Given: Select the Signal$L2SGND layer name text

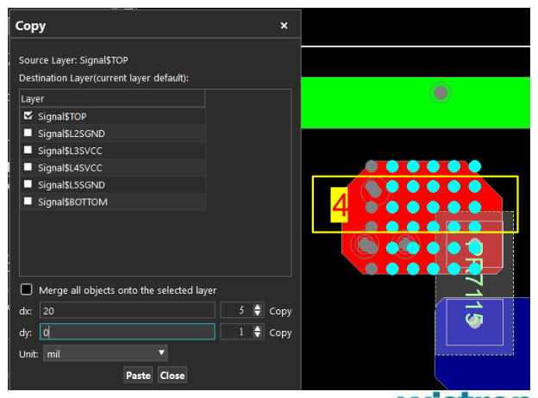Looking at the screenshot, I should (x=72, y=134).
